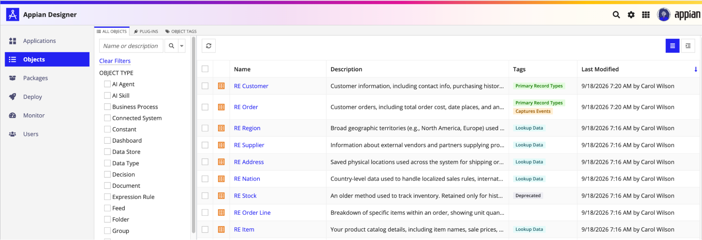The image size is (702, 240).
Task: Check the Connected System filter
Action: point(107,118)
